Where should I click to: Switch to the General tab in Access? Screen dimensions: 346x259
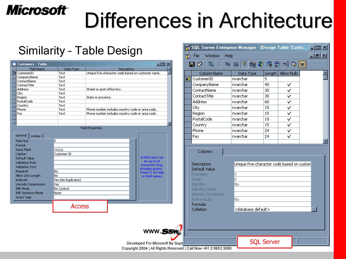click(21, 136)
